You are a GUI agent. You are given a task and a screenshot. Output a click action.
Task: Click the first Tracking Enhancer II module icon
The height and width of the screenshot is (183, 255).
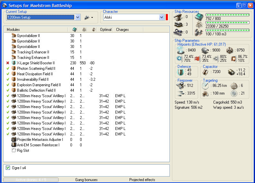(x=14, y=52)
